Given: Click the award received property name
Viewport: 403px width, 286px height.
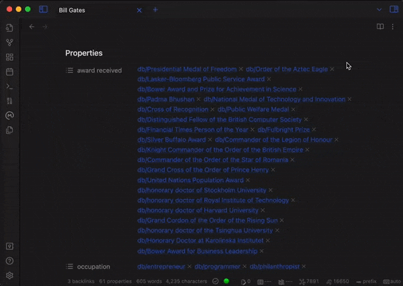Looking at the screenshot, I should [x=99, y=70].
